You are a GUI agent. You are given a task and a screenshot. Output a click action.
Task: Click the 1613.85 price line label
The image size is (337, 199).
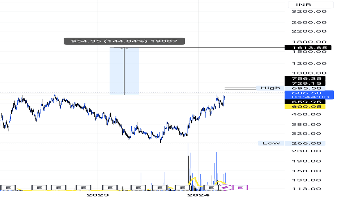point(308,47)
